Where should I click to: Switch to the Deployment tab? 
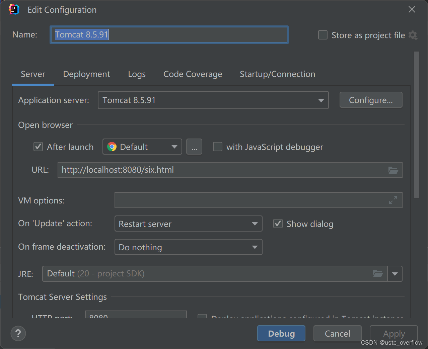[86, 74]
